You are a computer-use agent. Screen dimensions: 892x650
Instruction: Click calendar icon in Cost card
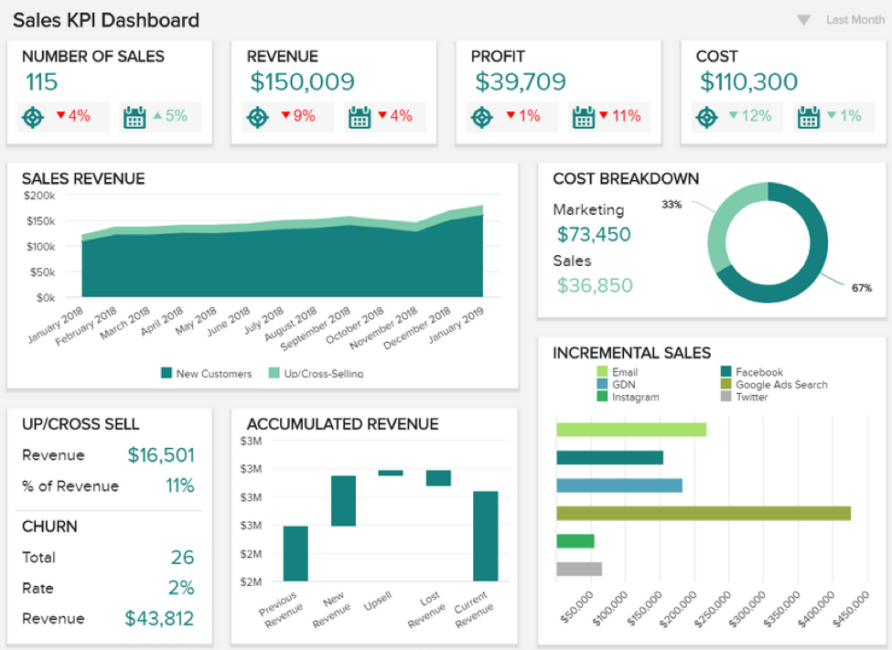click(809, 117)
